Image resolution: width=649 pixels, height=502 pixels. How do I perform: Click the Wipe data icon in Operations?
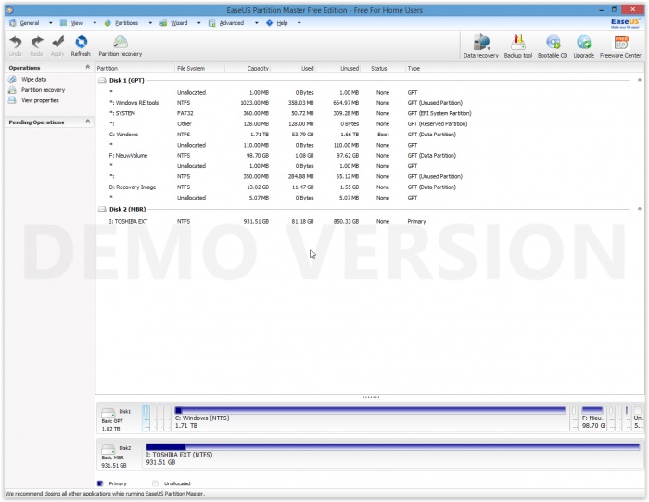tap(12, 79)
